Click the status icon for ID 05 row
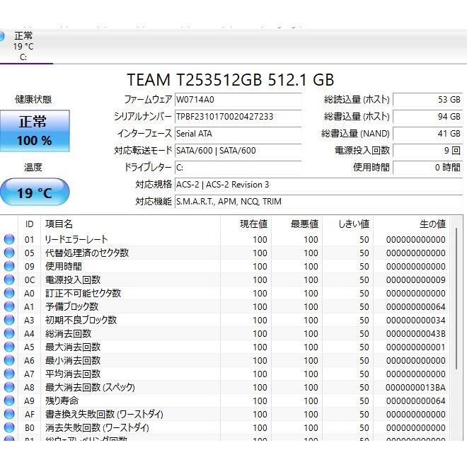The height and width of the screenshot is (467, 467). pos(9,253)
